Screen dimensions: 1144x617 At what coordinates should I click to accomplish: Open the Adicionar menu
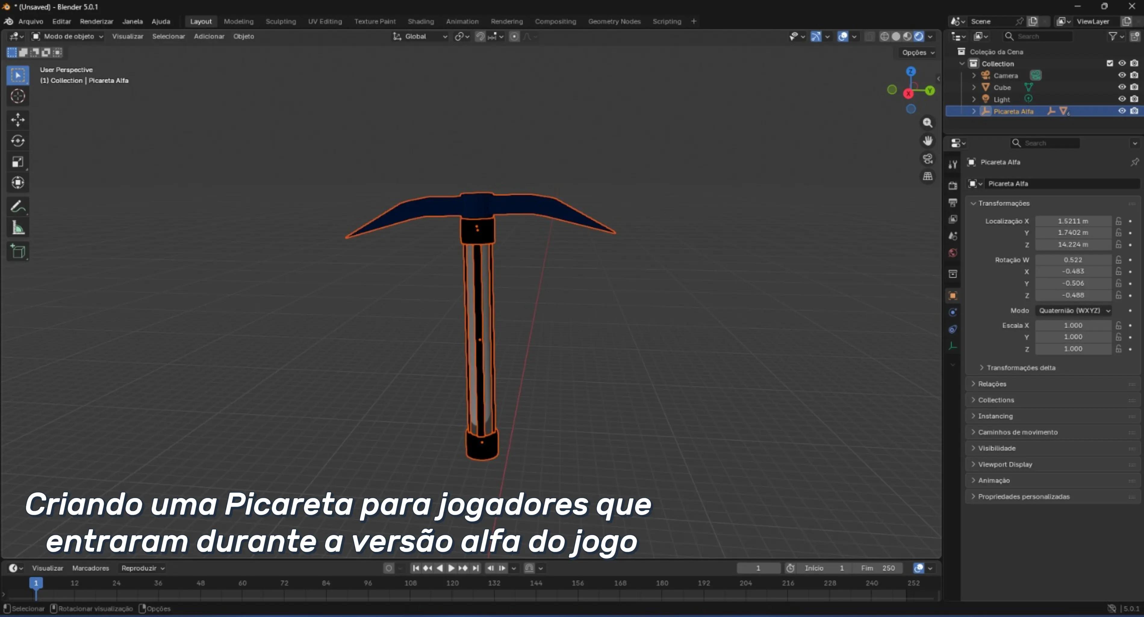tap(209, 36)
